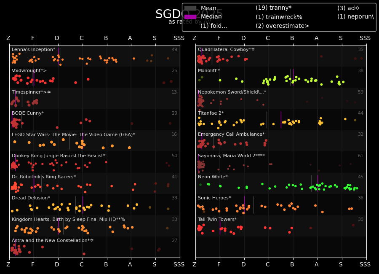
Task: Click vote count 41 in Ring Racers row
Action: click(x=174, y=177)
